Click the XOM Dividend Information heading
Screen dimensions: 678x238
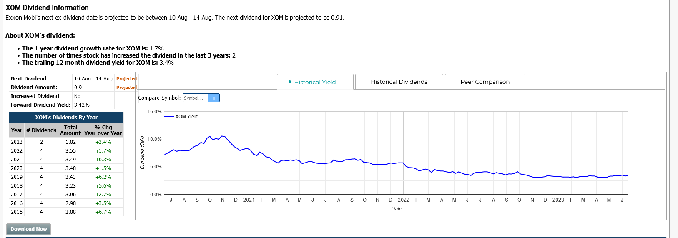click(47, 8)
